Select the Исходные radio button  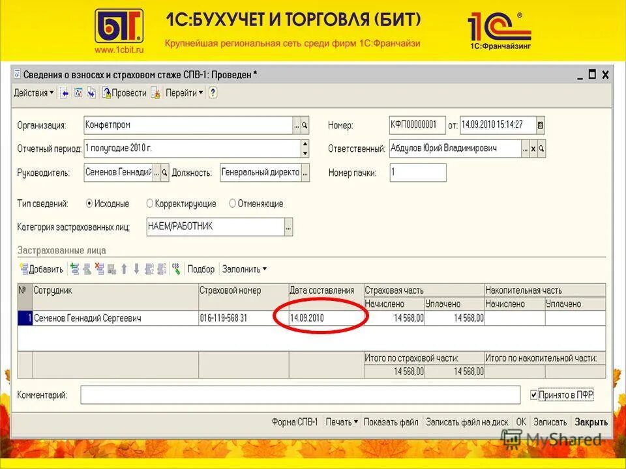pos(89,204)
